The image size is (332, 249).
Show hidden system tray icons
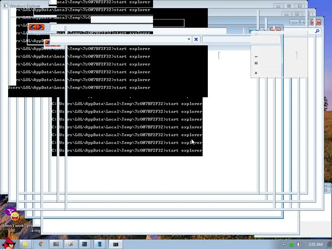tap(283, 244)
